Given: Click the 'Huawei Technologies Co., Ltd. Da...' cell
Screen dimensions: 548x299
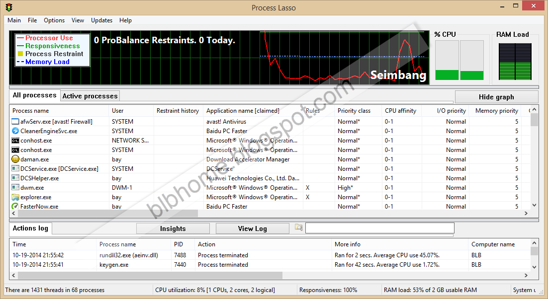Looking at the screenshot, I should point(253,178).
